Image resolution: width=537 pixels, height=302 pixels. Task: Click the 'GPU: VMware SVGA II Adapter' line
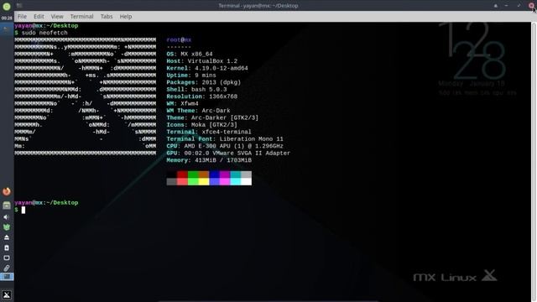point(228,153)
